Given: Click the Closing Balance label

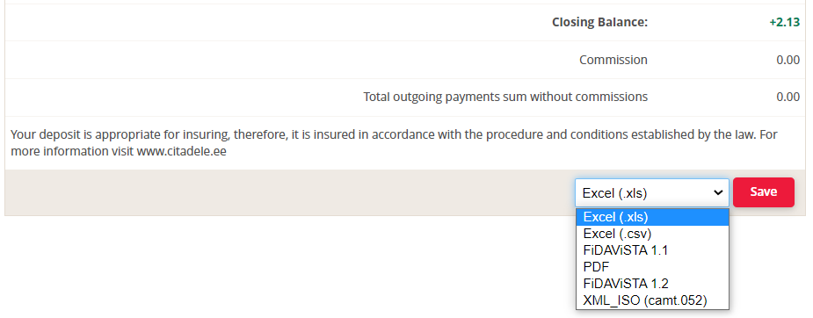Looking at the screenshot, I should (600, 22).
